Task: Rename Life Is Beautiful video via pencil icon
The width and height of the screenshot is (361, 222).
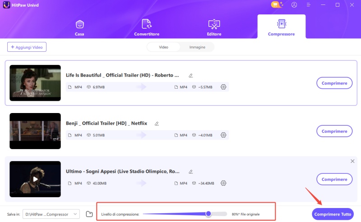Action: (190, 75)
